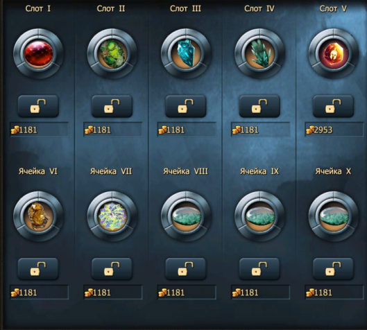Viewport: 367px width, 330px height.
Task: Click the padlock button under Слот III
Action: (186, 106)
